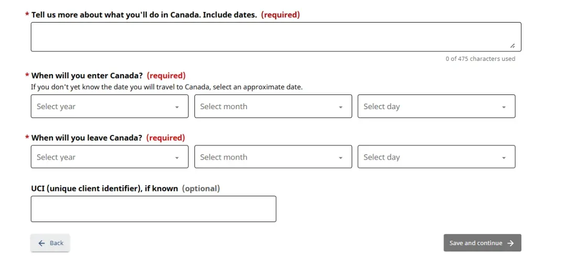
Task: Click the caret on leave day dropdown
Action: (x=504, y=158)
